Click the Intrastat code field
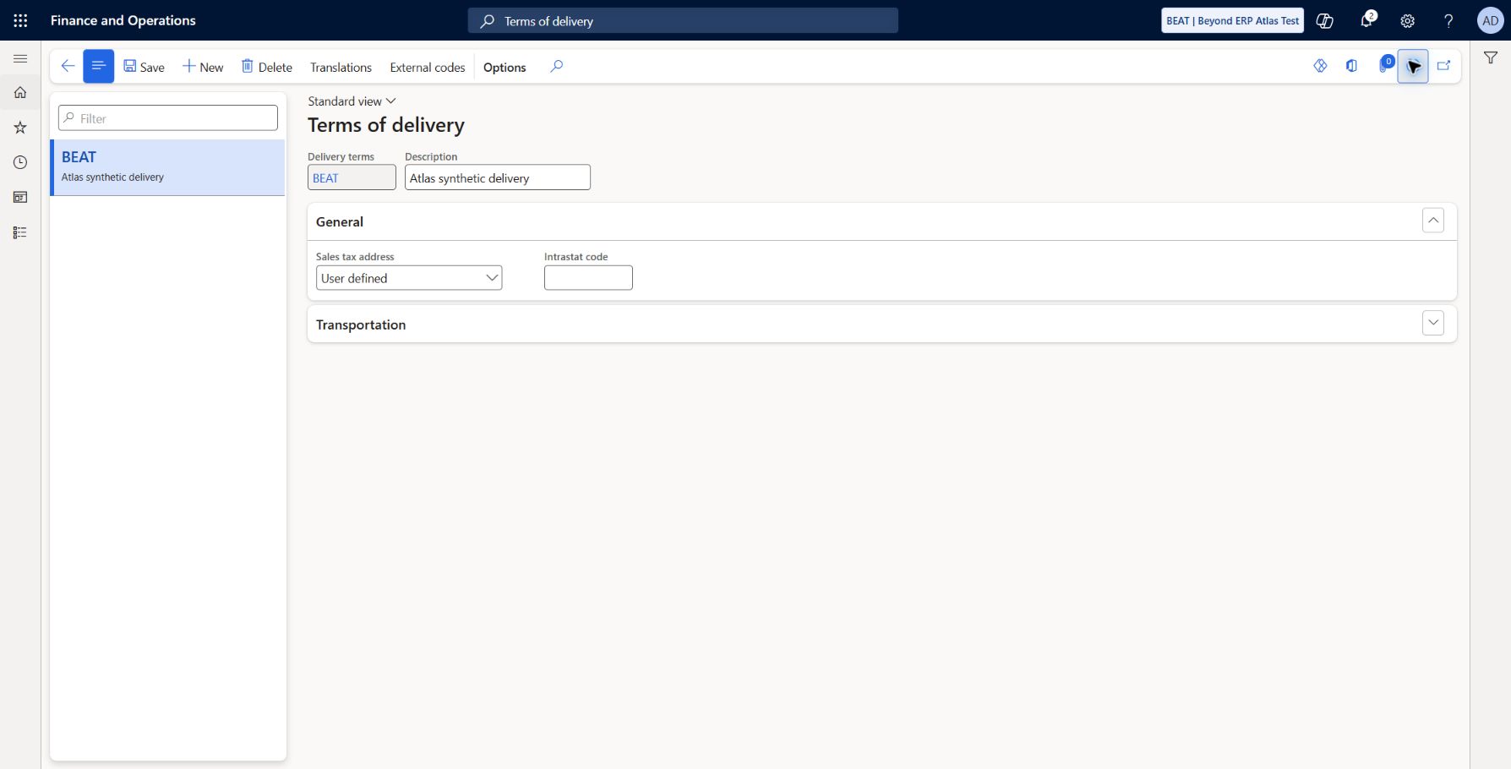The height and width of the screenshot is (769, 1511). point(588,278)
